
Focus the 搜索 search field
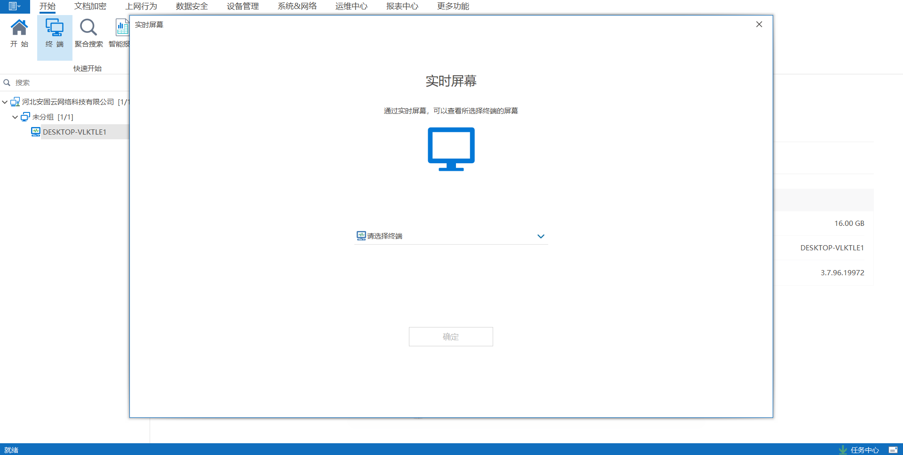click(x=66, y=83)
